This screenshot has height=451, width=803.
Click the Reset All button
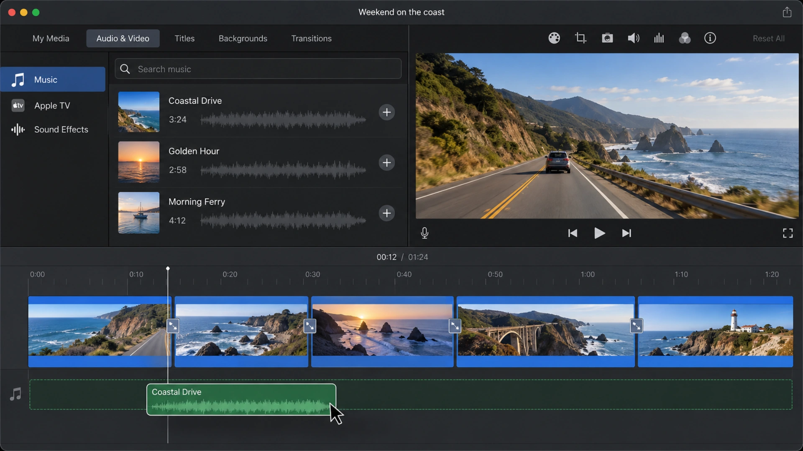click(x=769, y=38)
